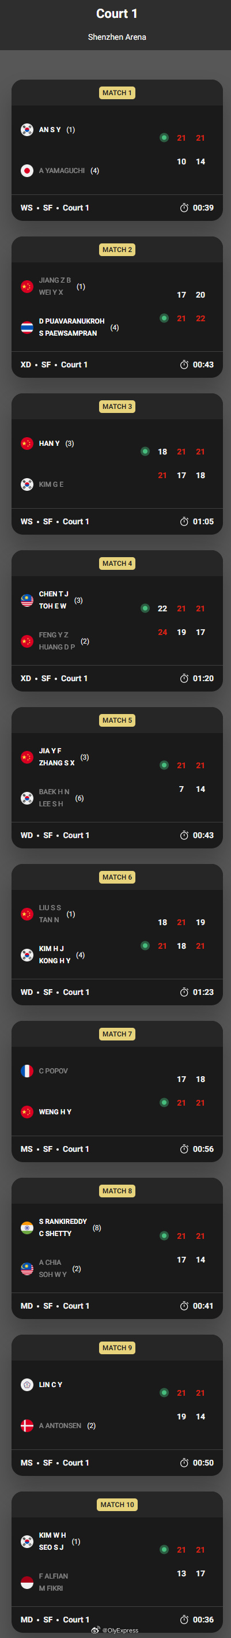231x1638 pixels.
Task: Click the Denmark flag beside A ANTONSEN
Action: 26,1426
